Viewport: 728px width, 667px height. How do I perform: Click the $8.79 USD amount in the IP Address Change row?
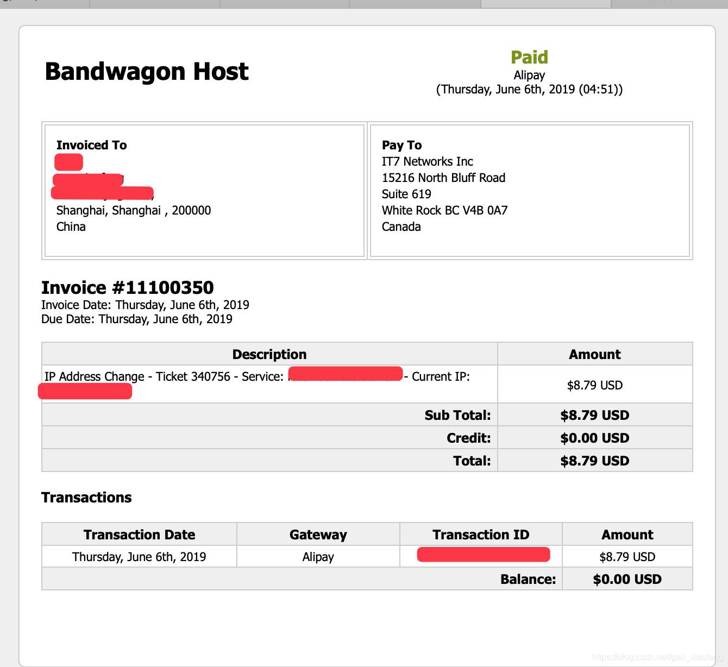point(595,385)
